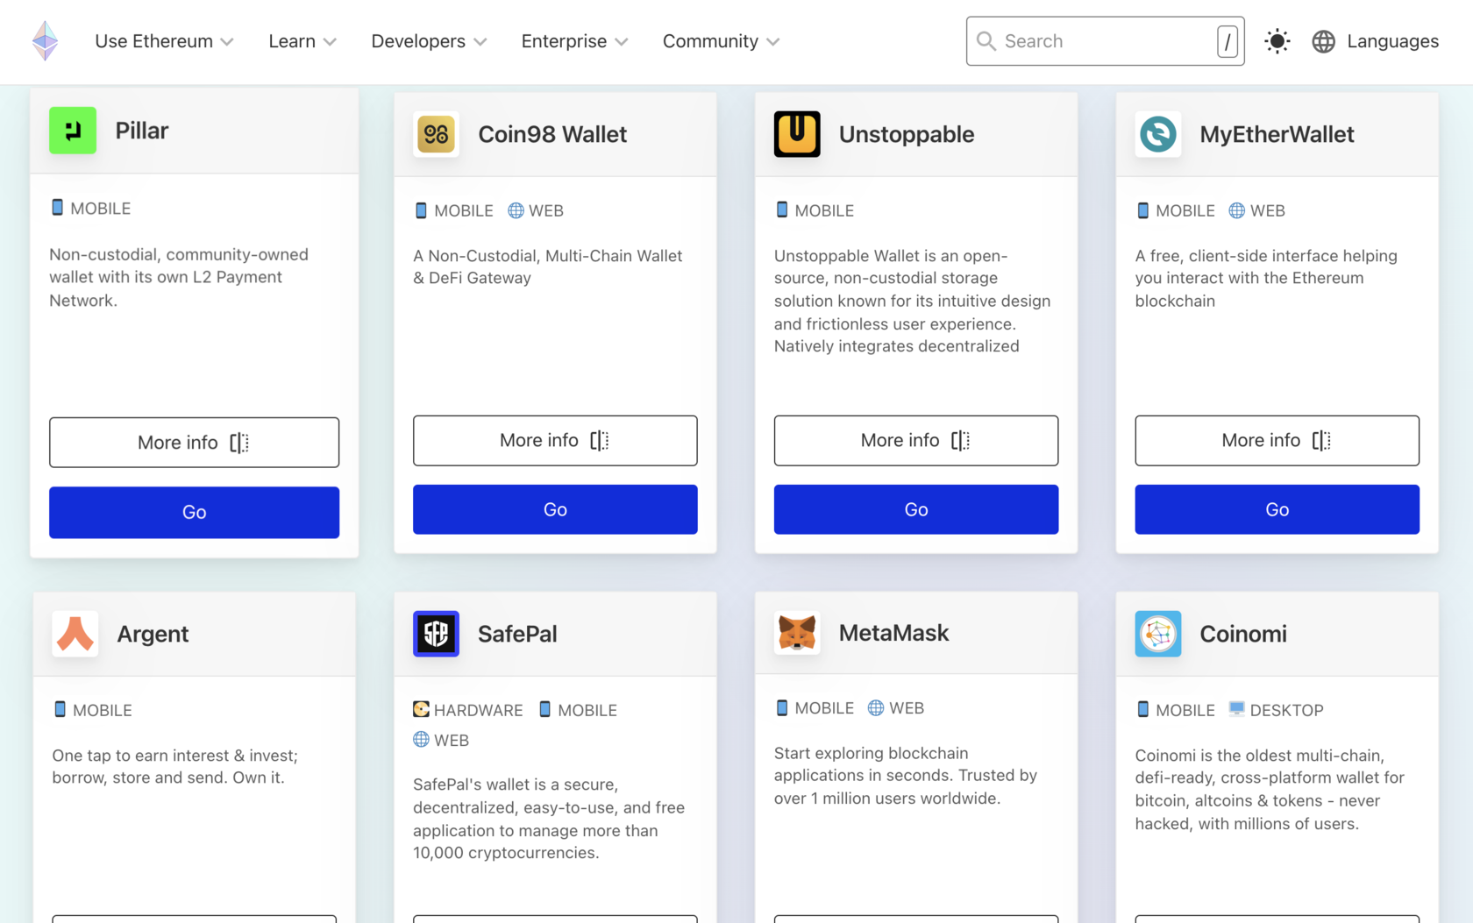The height and width of the screenshot is (923, 1473).
Task: Click the MetaMask card title
Action: [x=893, y=633]
